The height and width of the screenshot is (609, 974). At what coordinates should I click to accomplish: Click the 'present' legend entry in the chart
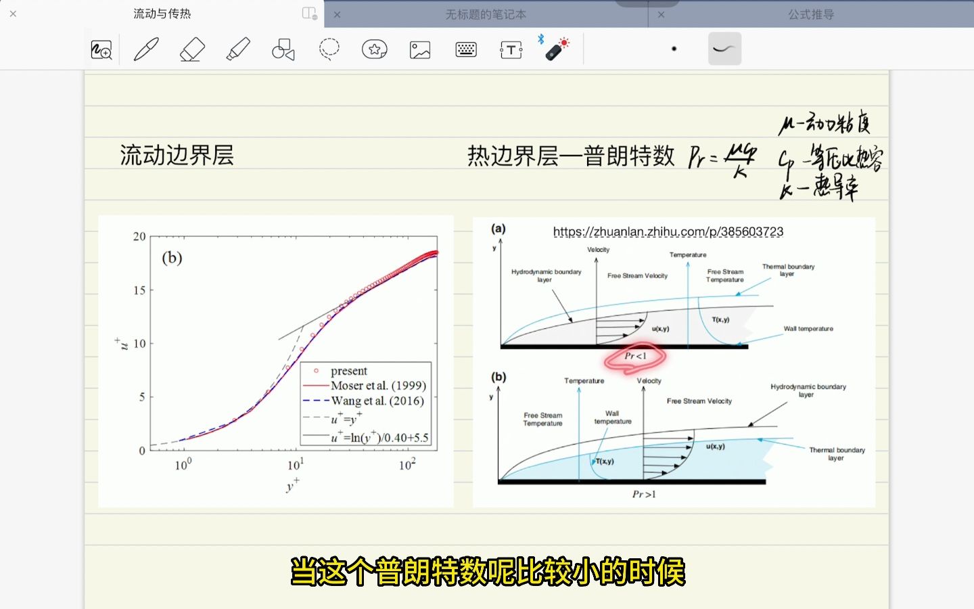340,371
